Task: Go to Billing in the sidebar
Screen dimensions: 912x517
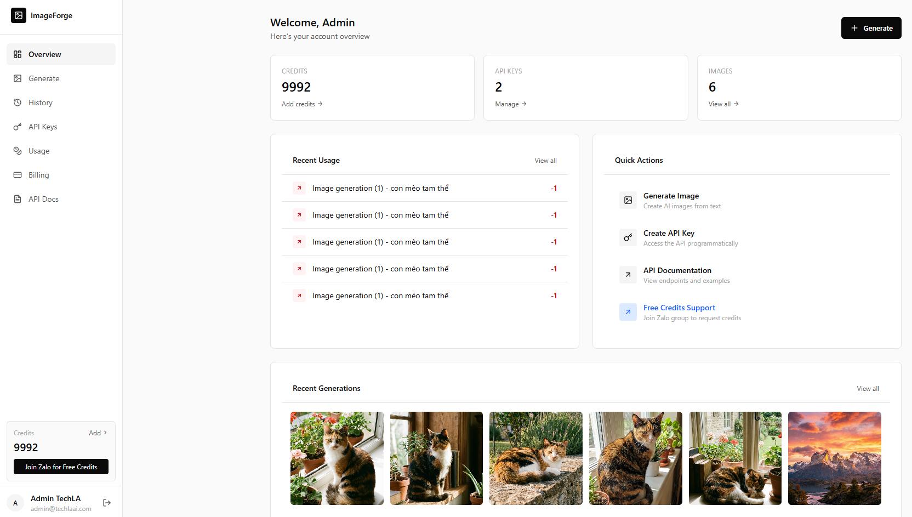Action: click(x=61, y=175)
